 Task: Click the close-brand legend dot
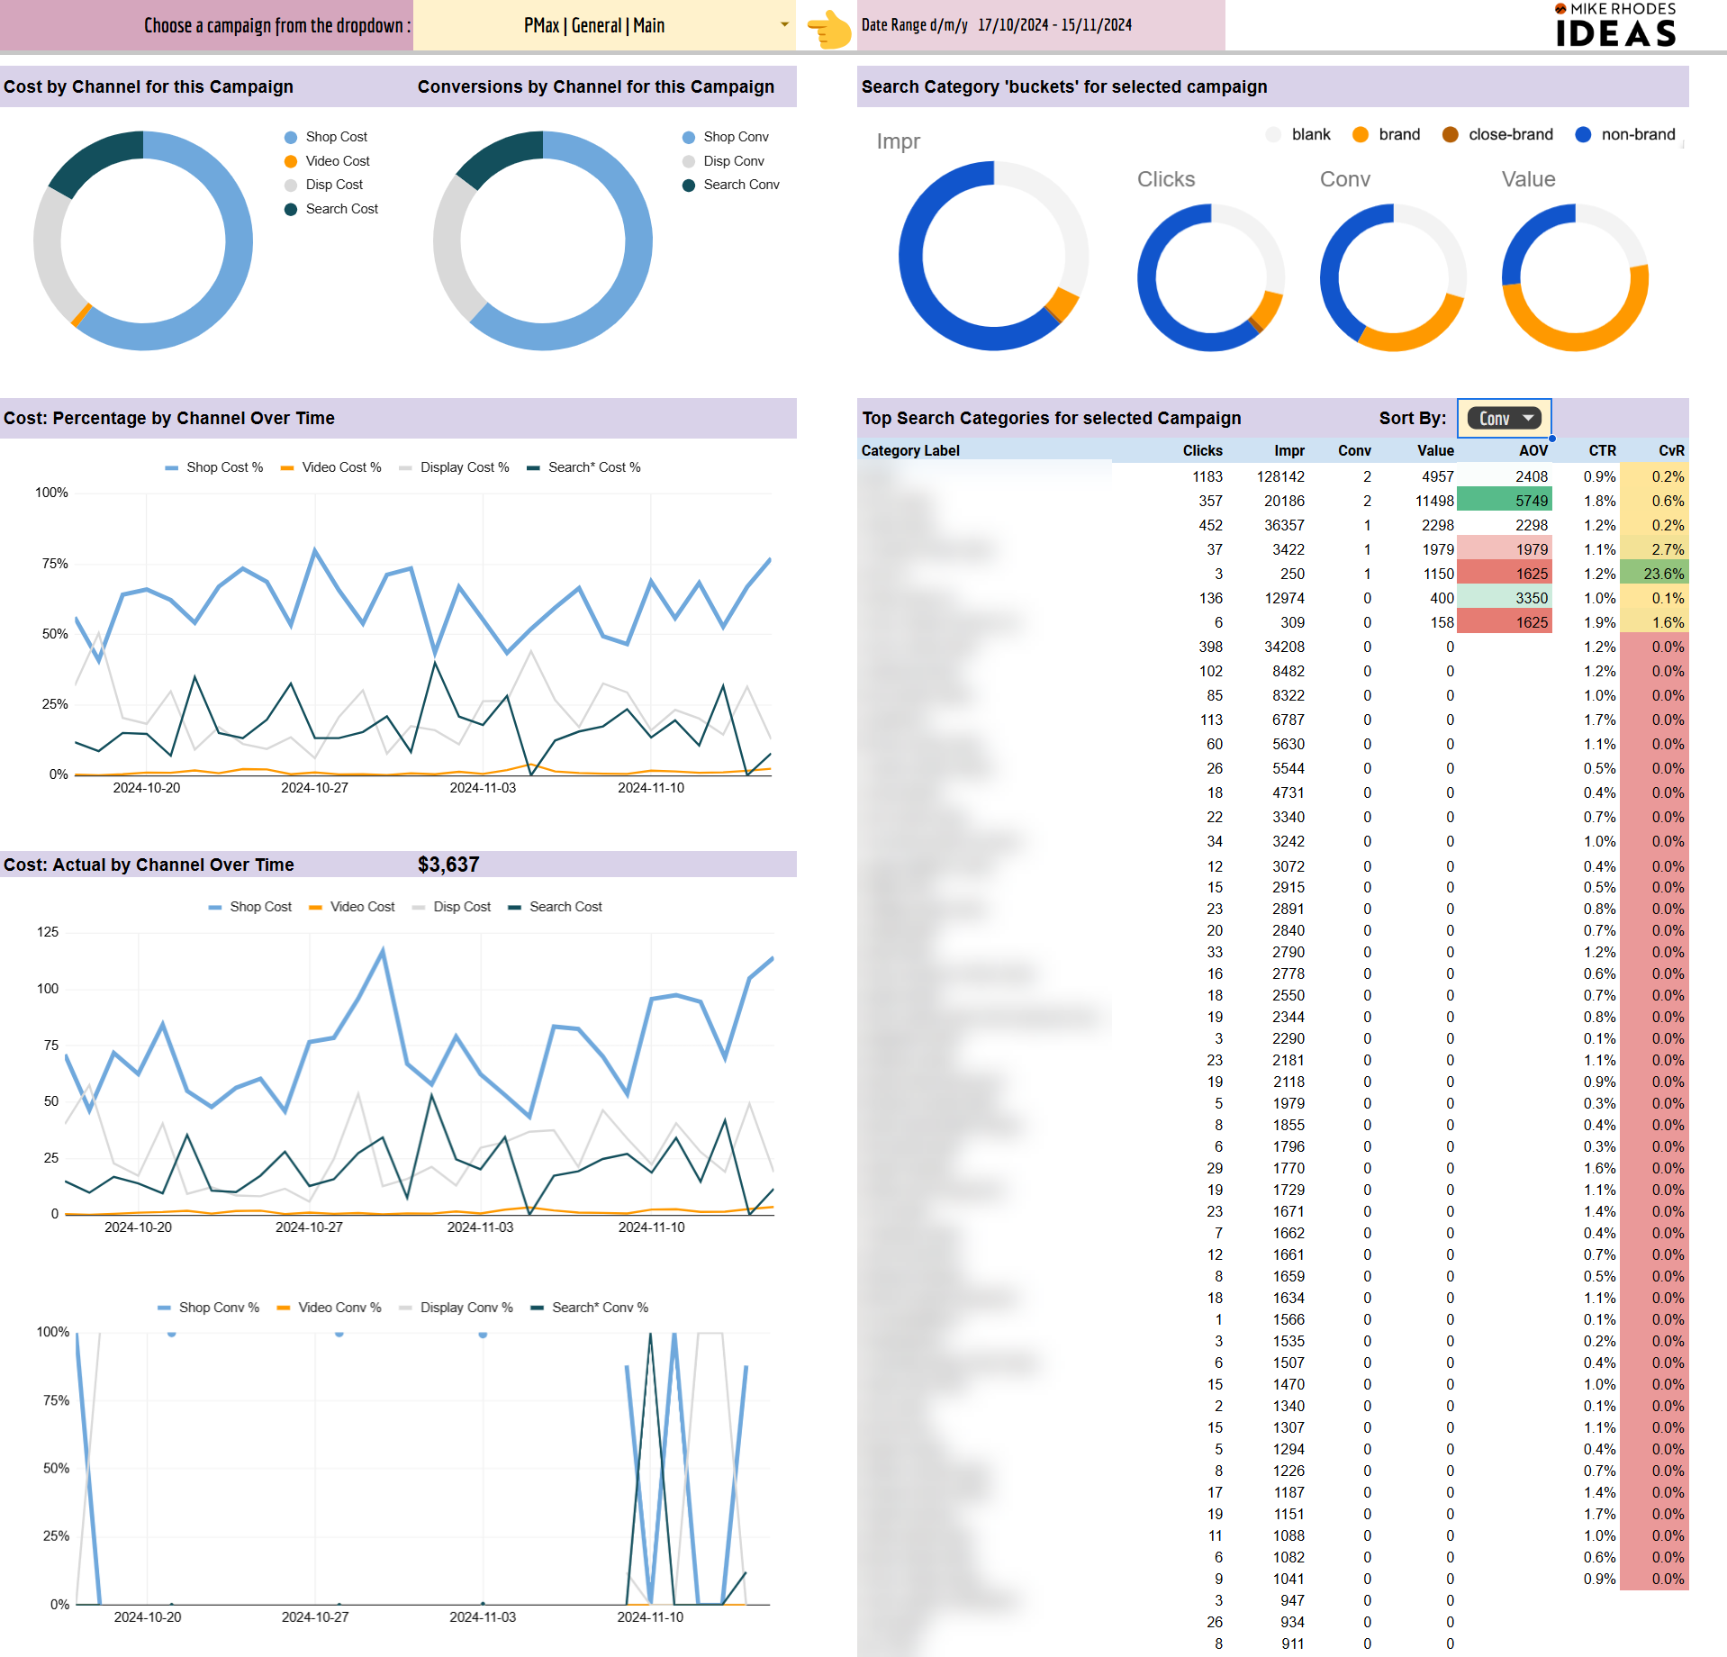tap(1451, 134)
